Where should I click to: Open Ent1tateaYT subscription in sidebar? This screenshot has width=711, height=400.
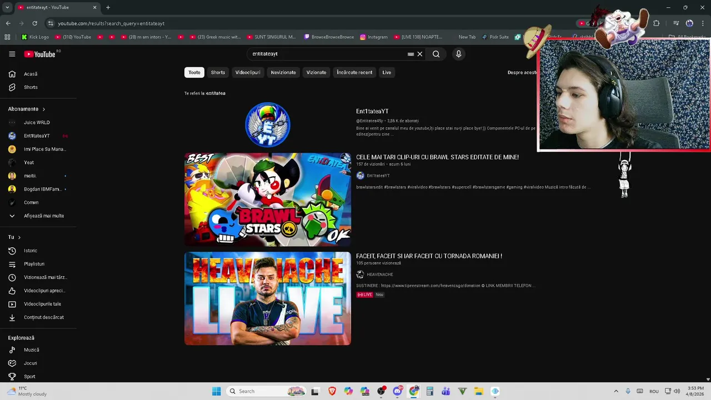tap(38, 136)
